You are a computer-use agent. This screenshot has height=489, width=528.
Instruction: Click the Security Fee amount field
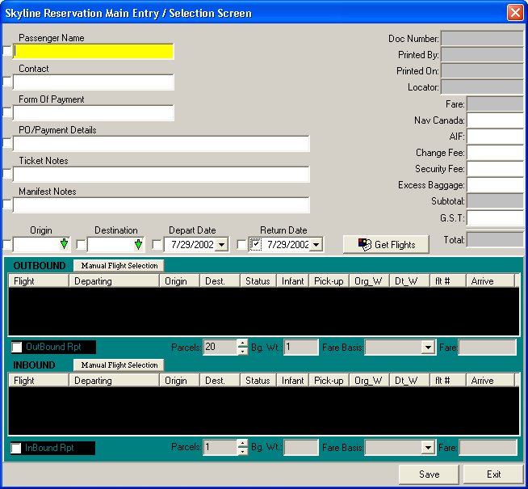495,169
